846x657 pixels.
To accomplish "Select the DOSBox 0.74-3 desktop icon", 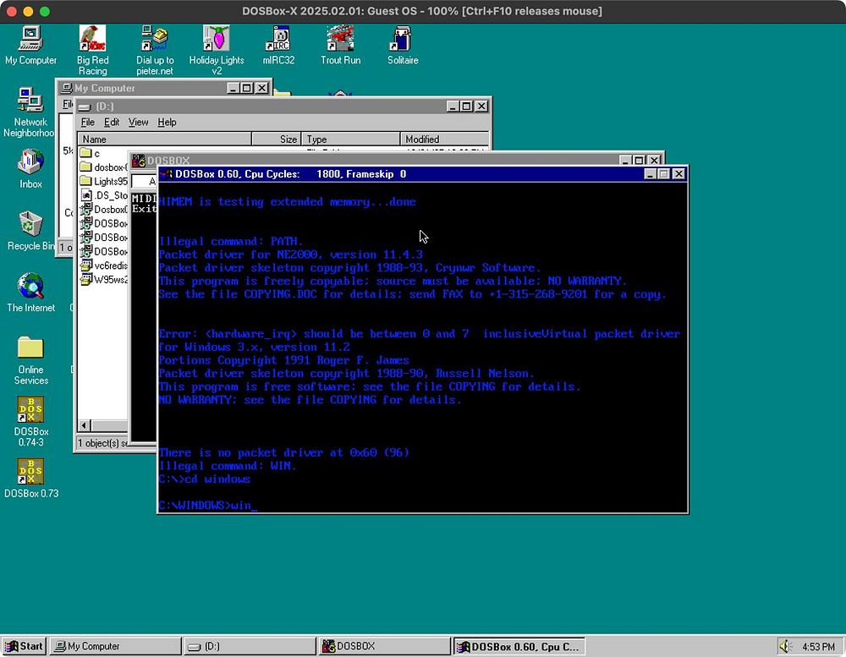I will tap(30, 410).
